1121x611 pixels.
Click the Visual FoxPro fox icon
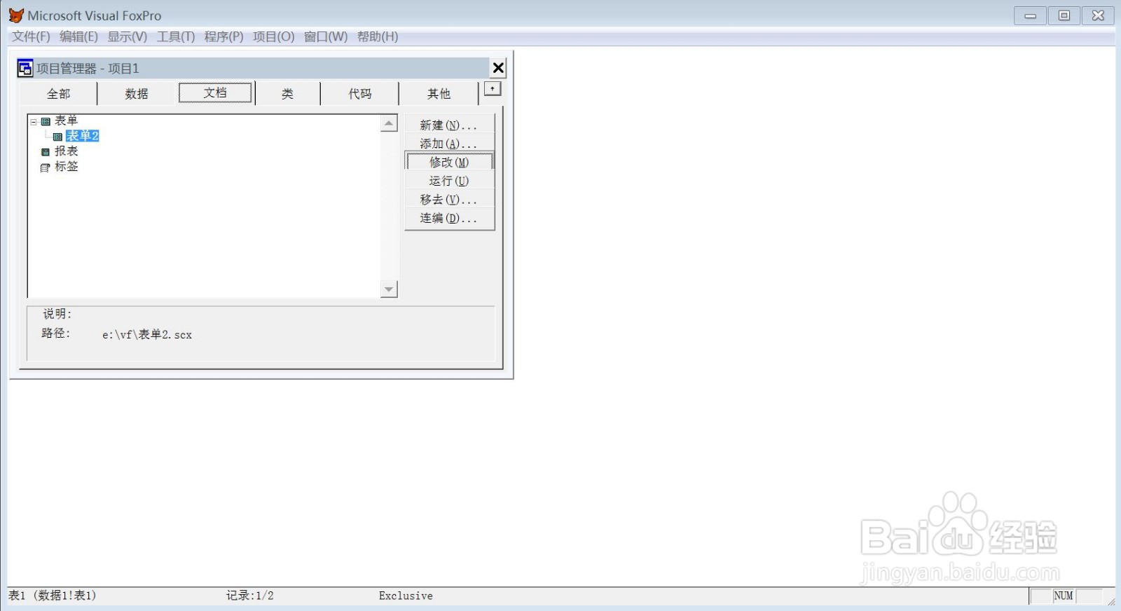click(16, 15)
